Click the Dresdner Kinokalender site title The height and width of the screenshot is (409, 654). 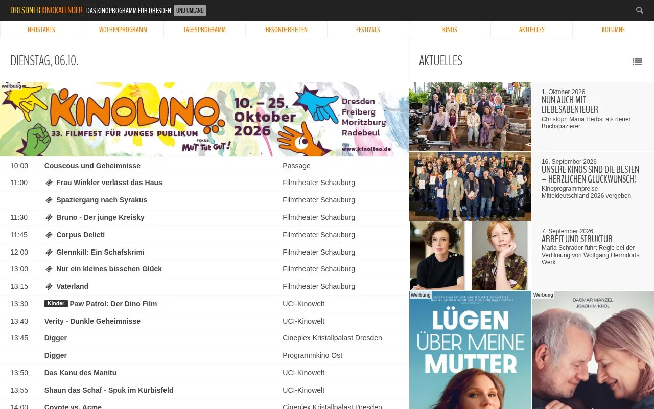tap(46, 10)
